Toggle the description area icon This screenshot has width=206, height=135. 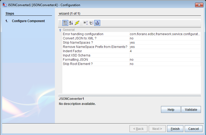pos(97,23)
